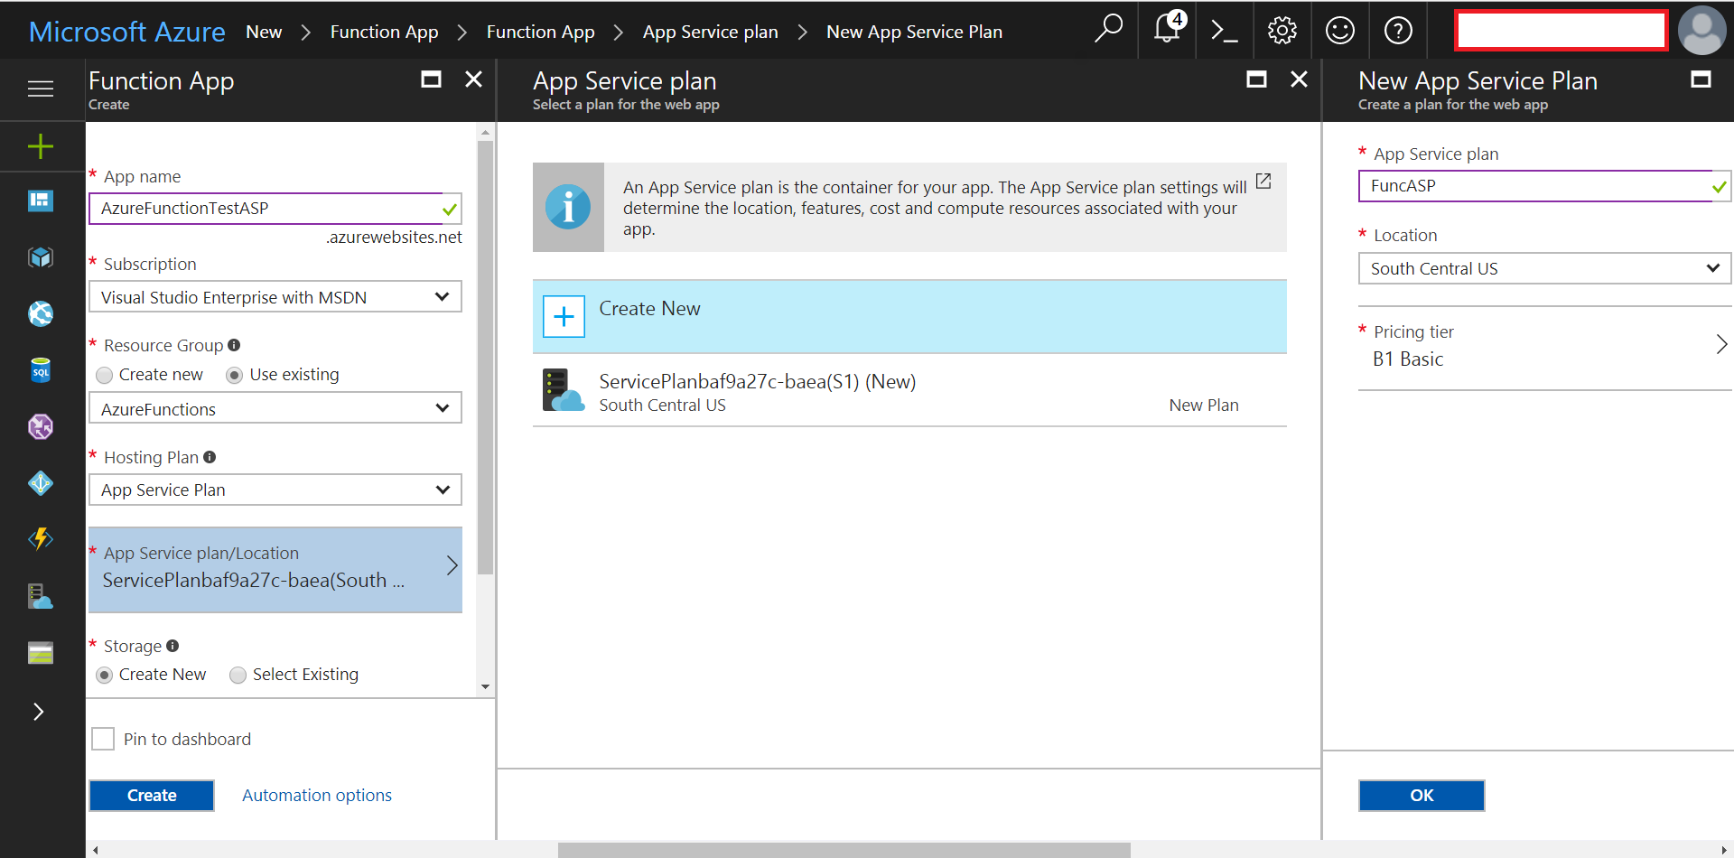Select Create new resource group radio
This screenshot has height=858, width=1734.
pos(105,375)
